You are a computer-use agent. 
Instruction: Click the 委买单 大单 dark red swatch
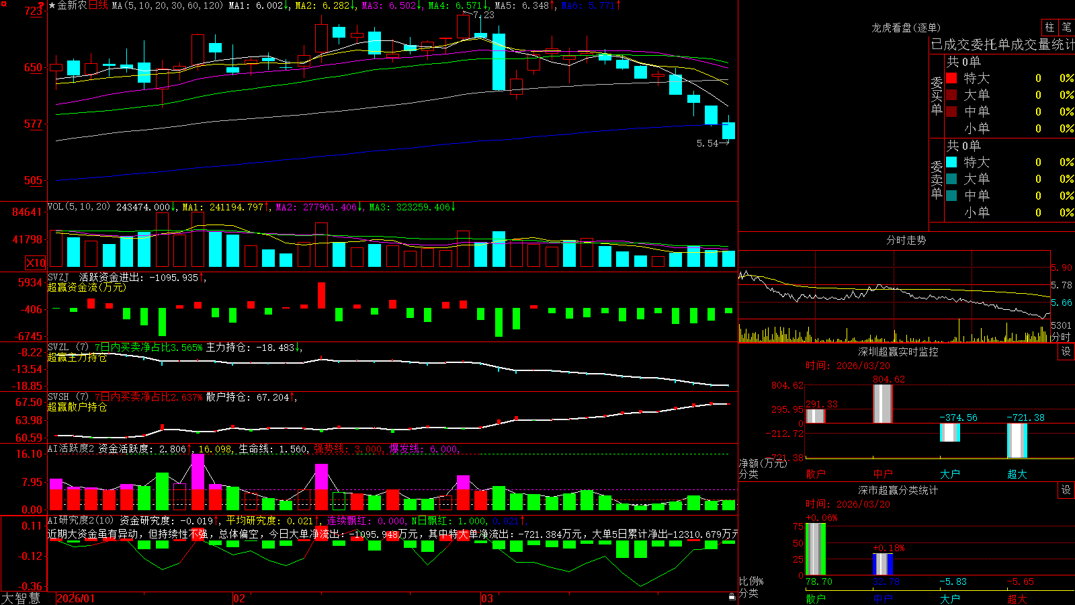tap(951, 95)
